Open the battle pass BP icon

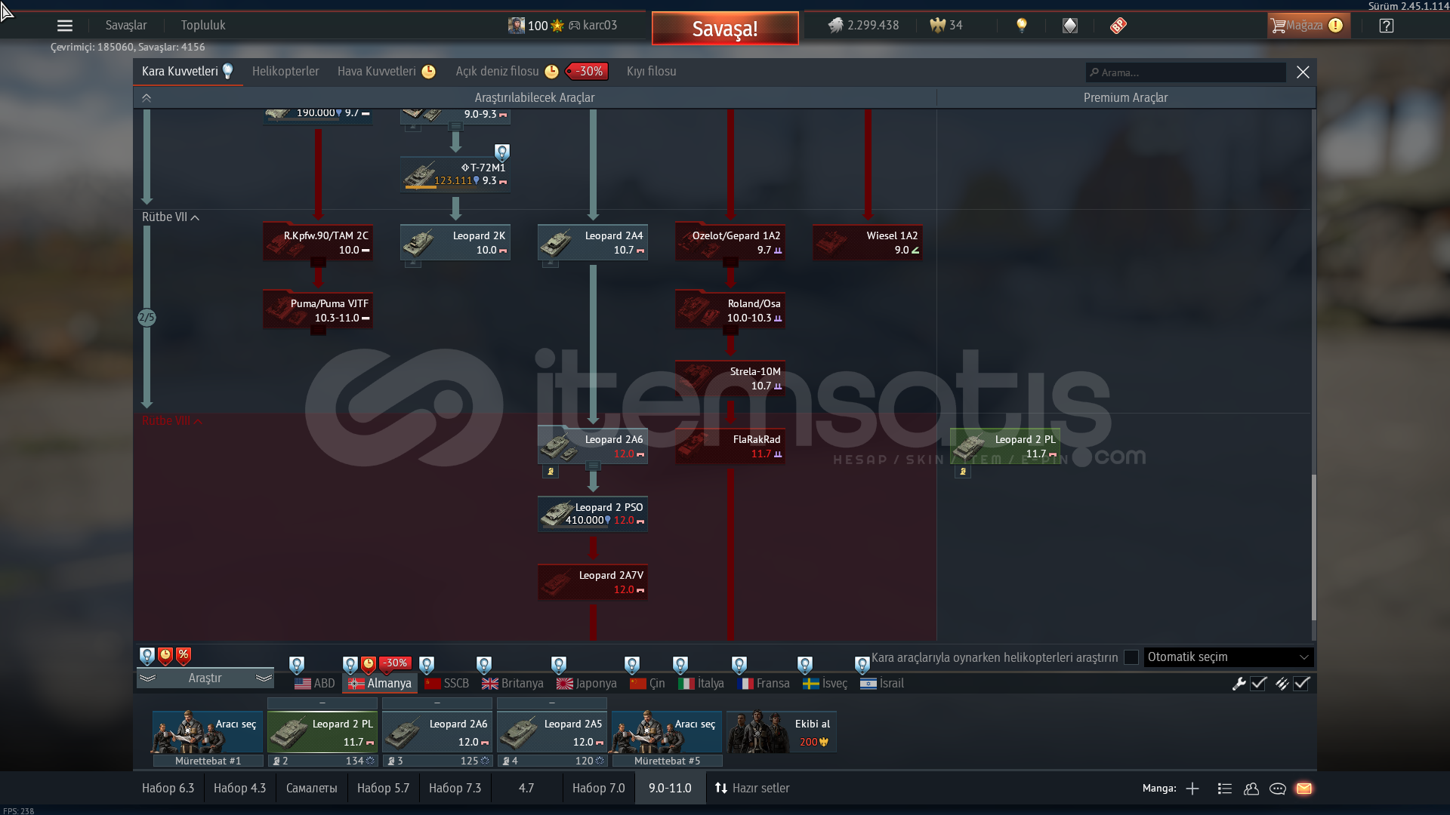(x=1118, y=26)
